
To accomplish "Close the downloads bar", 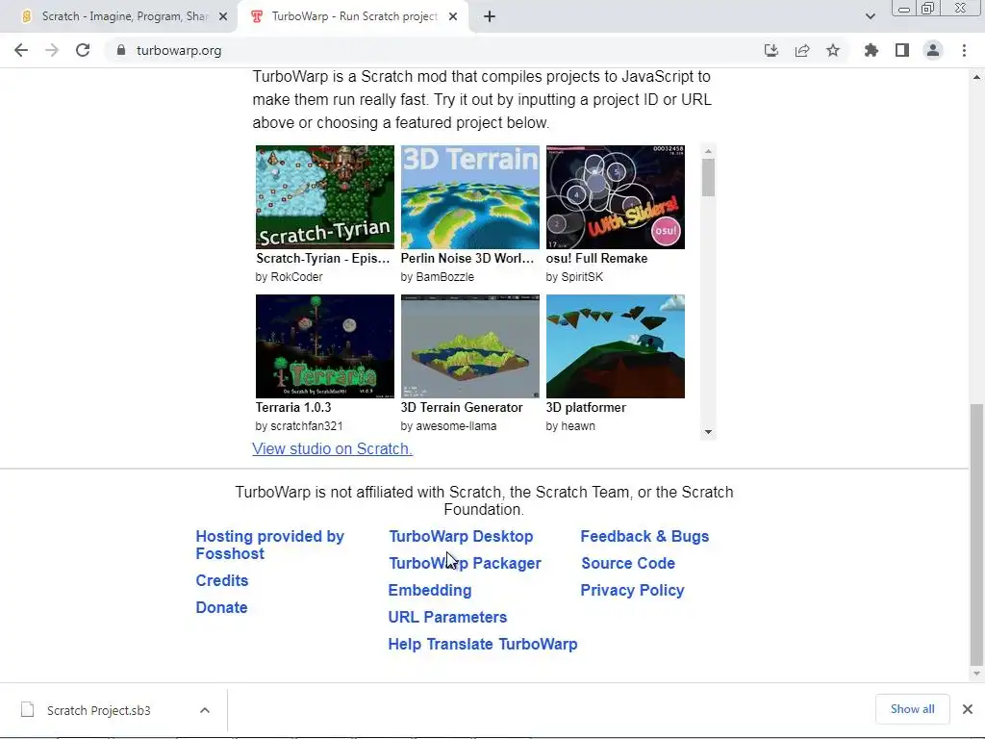I will [x=968, y=709].
